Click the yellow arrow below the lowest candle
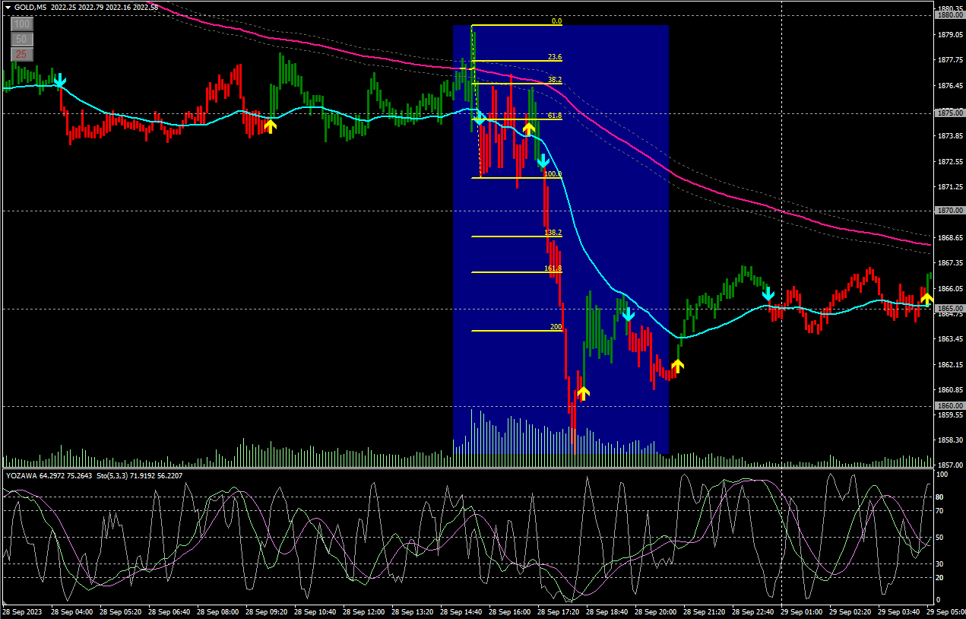This screenshot has width=966, height=619. tap(583, 392)
